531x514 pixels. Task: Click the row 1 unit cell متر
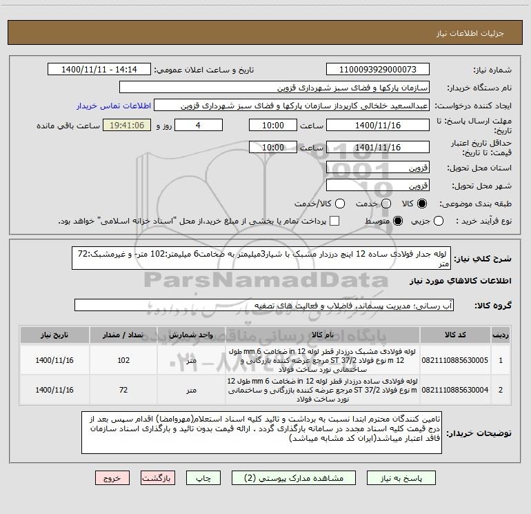pyautogui.click(x=191, y=360)
